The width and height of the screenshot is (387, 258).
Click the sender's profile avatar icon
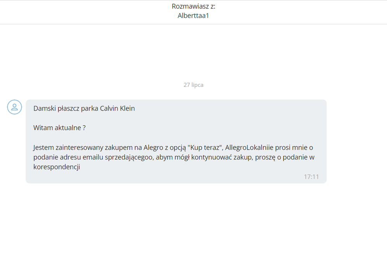15,107
